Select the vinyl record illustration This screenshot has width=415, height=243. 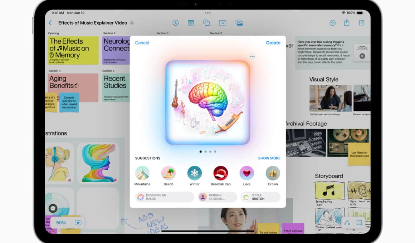(x=59, y=208)
